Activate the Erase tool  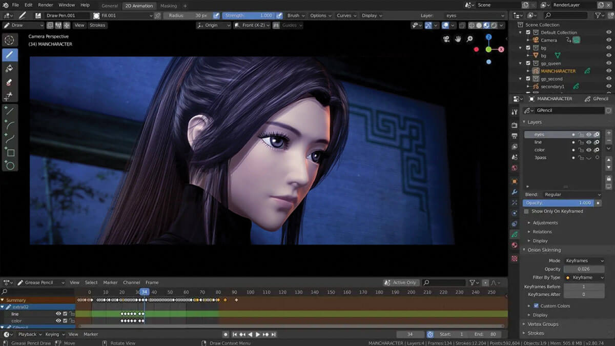click(10, 82)
